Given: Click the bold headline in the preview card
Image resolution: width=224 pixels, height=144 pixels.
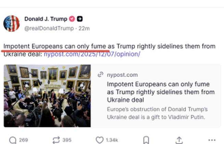Looking at the screenshot, I should [x=160, y=92].
